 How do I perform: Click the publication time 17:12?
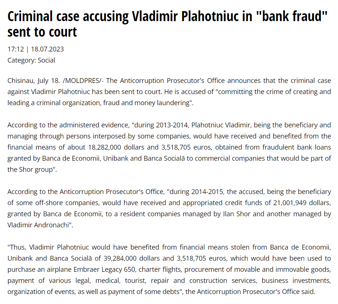coord(16,49)
